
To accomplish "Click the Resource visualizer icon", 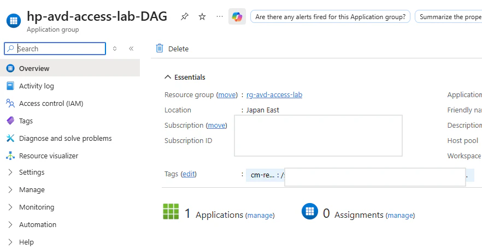I will [x=10, y=156].
